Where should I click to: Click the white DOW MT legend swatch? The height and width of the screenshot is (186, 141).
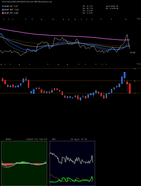3,10
